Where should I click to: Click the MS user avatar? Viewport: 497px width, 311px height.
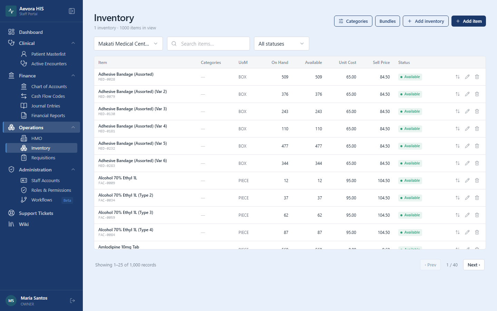pyautogui.click(x=11, y=301)
